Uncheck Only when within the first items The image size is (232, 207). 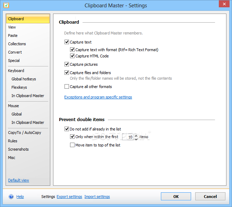72,136
